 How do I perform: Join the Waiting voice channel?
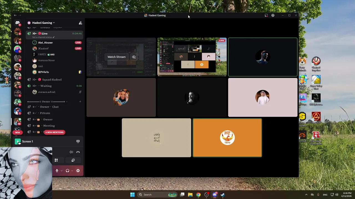[x=55, y=86]
